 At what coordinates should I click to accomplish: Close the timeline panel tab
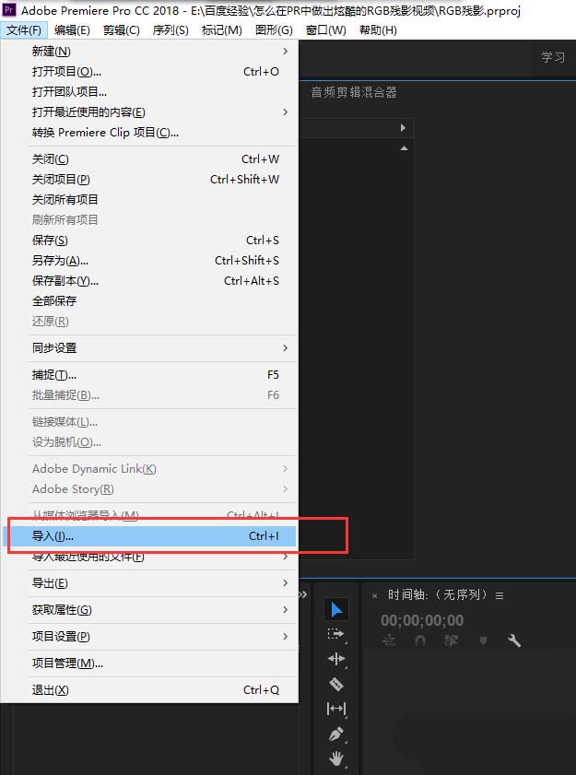coord(375,596)
